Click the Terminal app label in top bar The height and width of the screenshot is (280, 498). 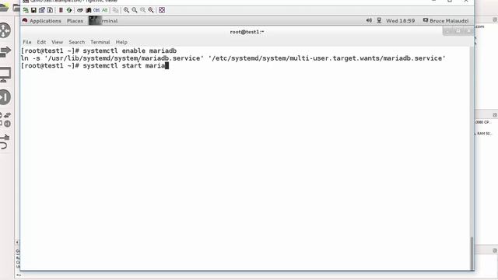[x=103, y=21]
